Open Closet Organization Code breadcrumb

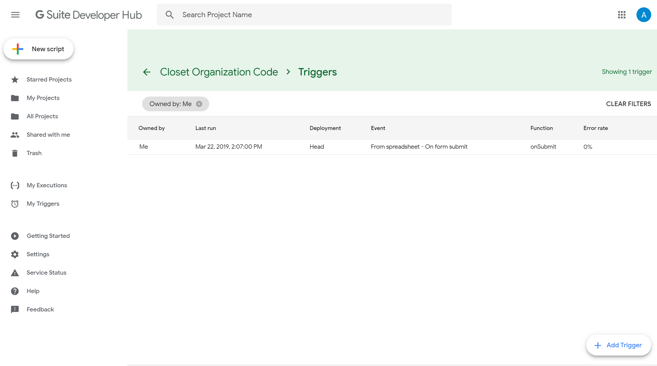click(219, 72)
